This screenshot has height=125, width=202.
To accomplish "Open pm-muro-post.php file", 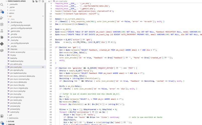I will (18, 91).
